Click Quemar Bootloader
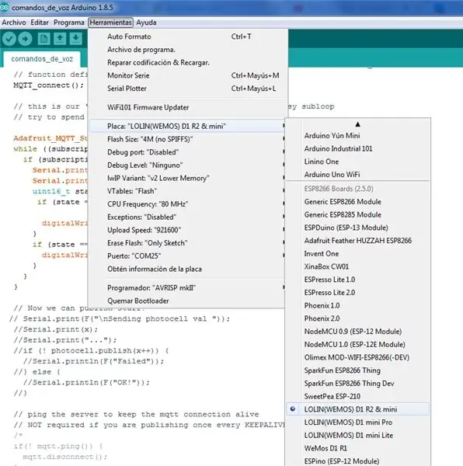The image size is (463, 466). click(x=187, y=301)
